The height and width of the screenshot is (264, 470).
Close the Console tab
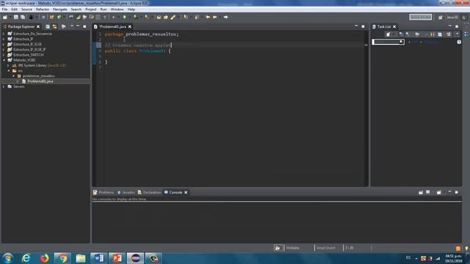186,192
